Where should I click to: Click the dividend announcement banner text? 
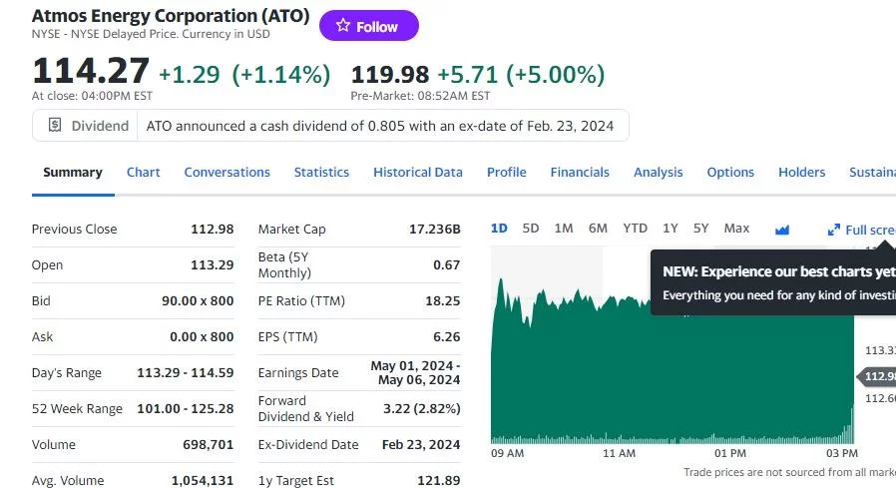[380, 126]
